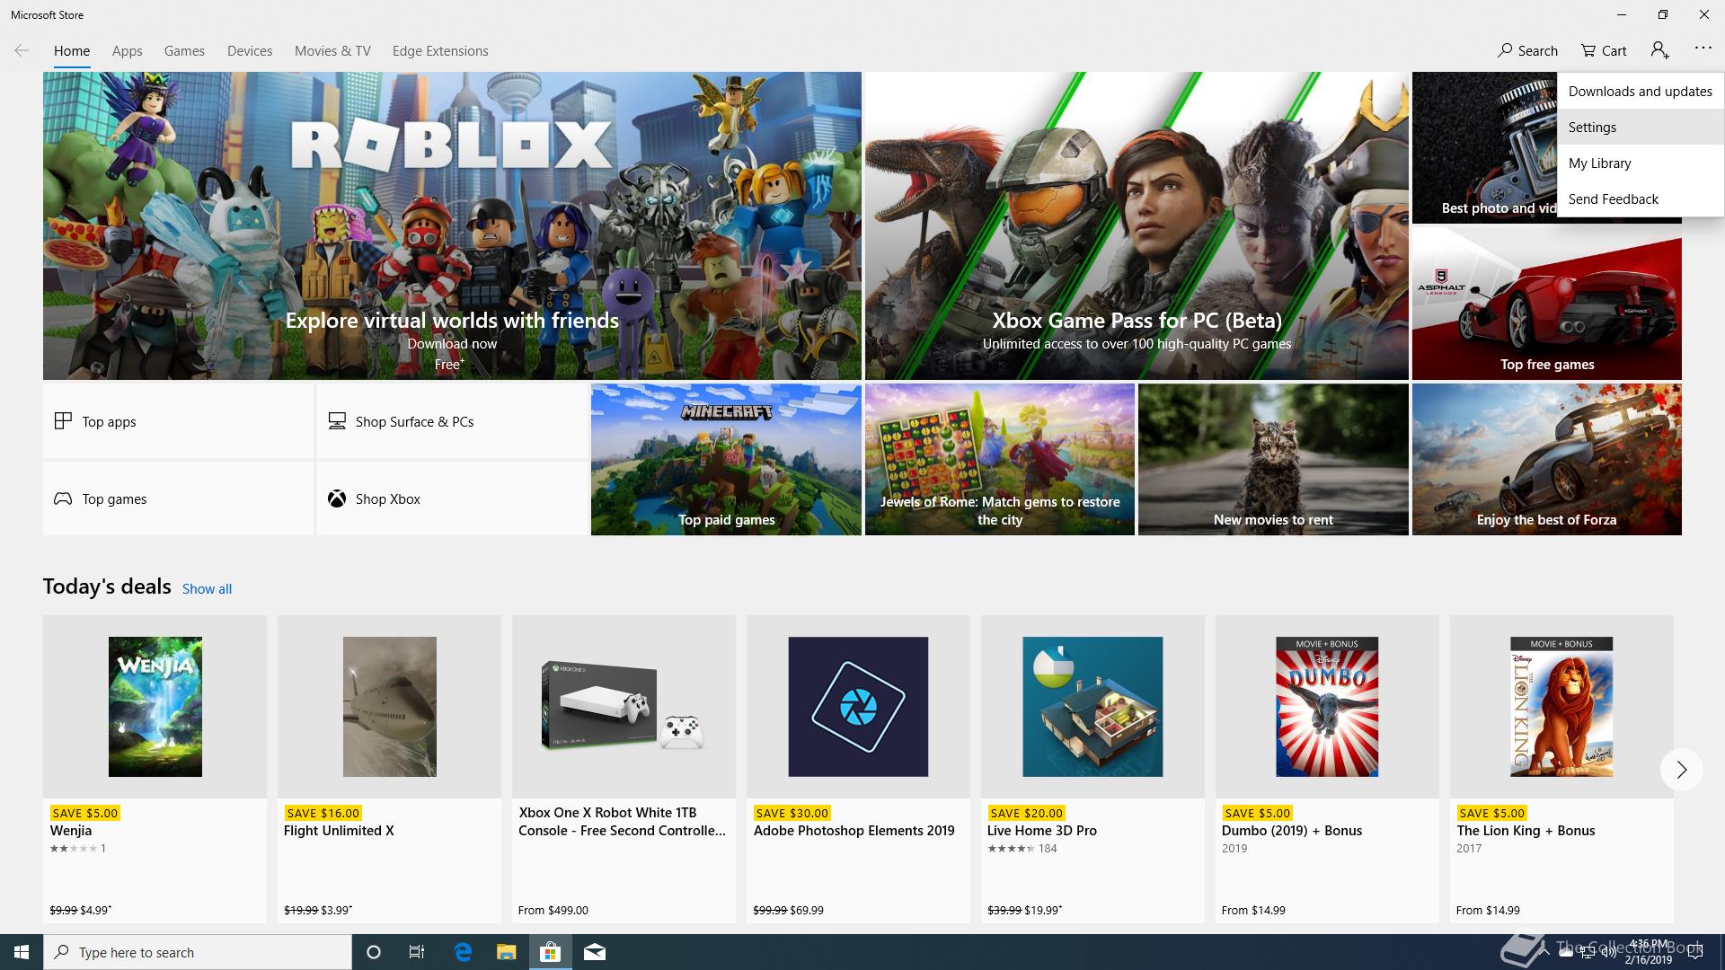Open Cortana circle icon on taskbar
1725x970 pixels.
click(374, 952)
